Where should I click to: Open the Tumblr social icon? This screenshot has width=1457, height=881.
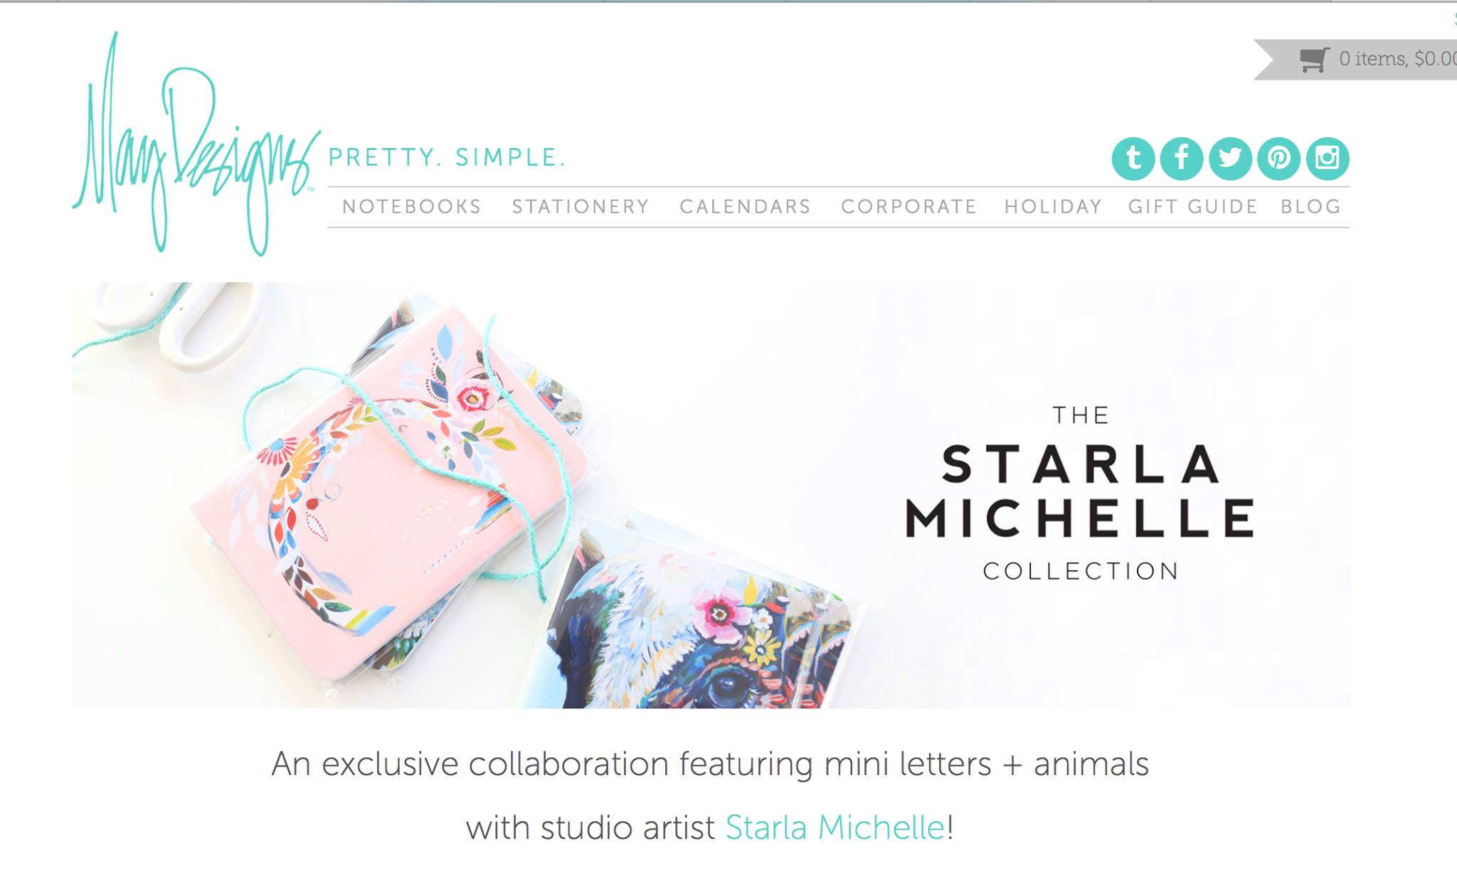(x=1133, y=159)
